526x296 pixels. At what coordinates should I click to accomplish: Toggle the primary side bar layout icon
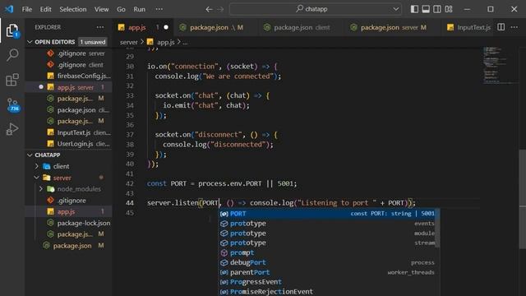coord(414,9)
